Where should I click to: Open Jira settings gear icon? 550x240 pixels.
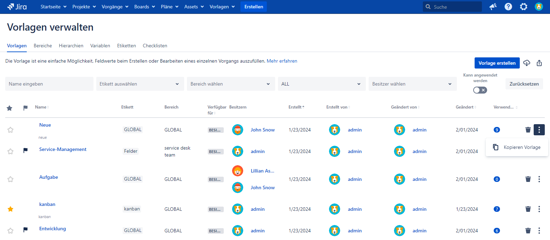point(524,7)
